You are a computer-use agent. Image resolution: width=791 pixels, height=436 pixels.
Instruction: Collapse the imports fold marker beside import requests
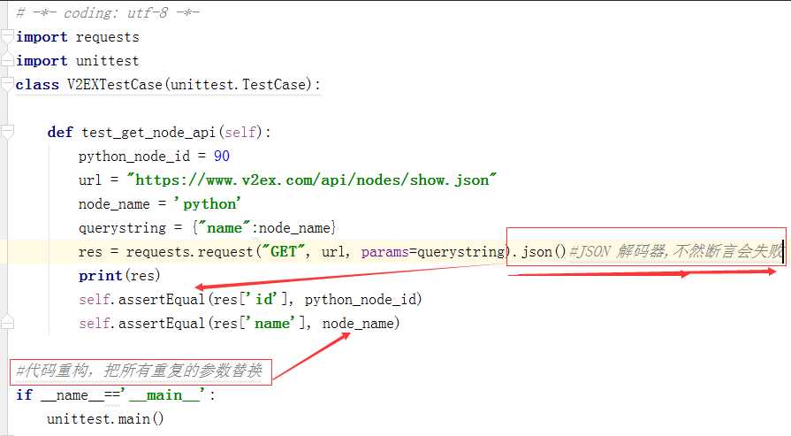7,37
